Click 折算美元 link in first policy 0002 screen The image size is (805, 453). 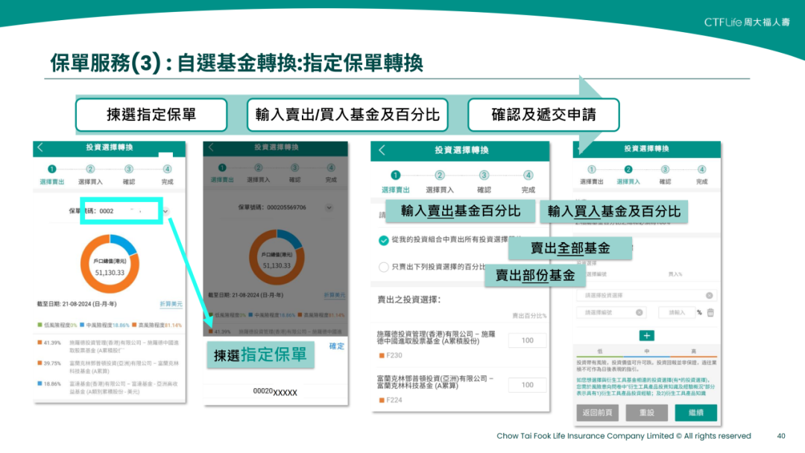pyautogui.click(x=171, y=304)
